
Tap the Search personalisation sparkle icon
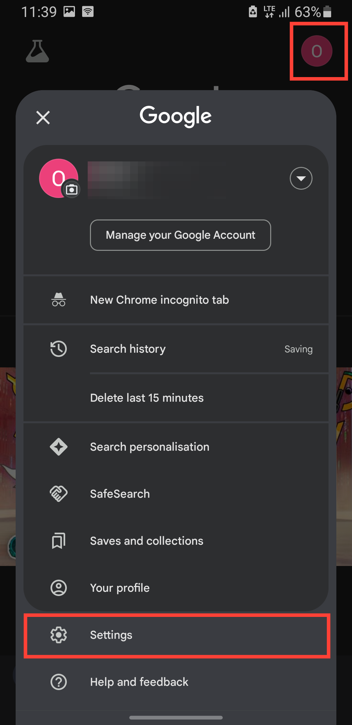click(59, 447)
